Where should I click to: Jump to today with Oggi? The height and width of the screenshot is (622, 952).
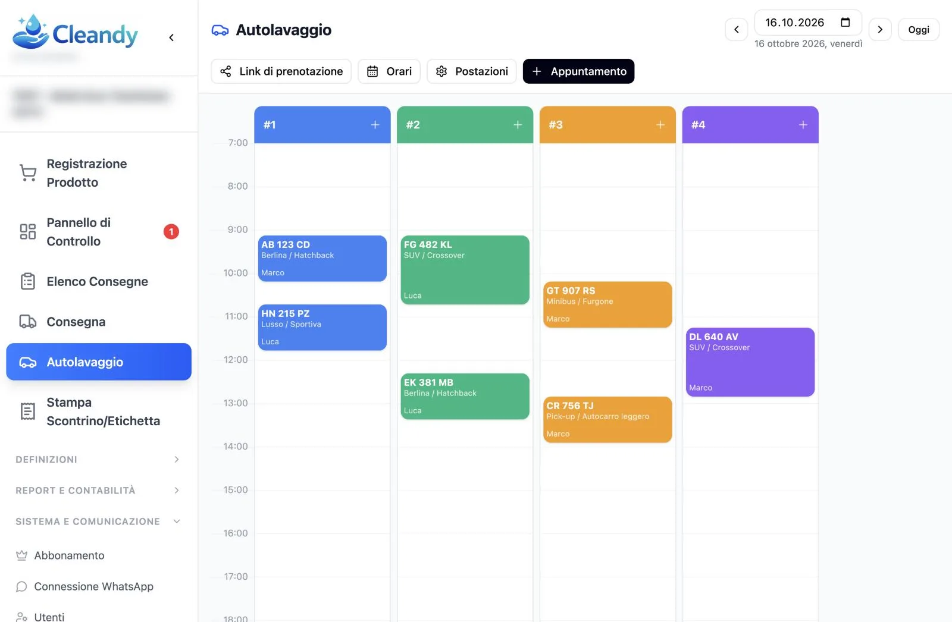[919, 29]
